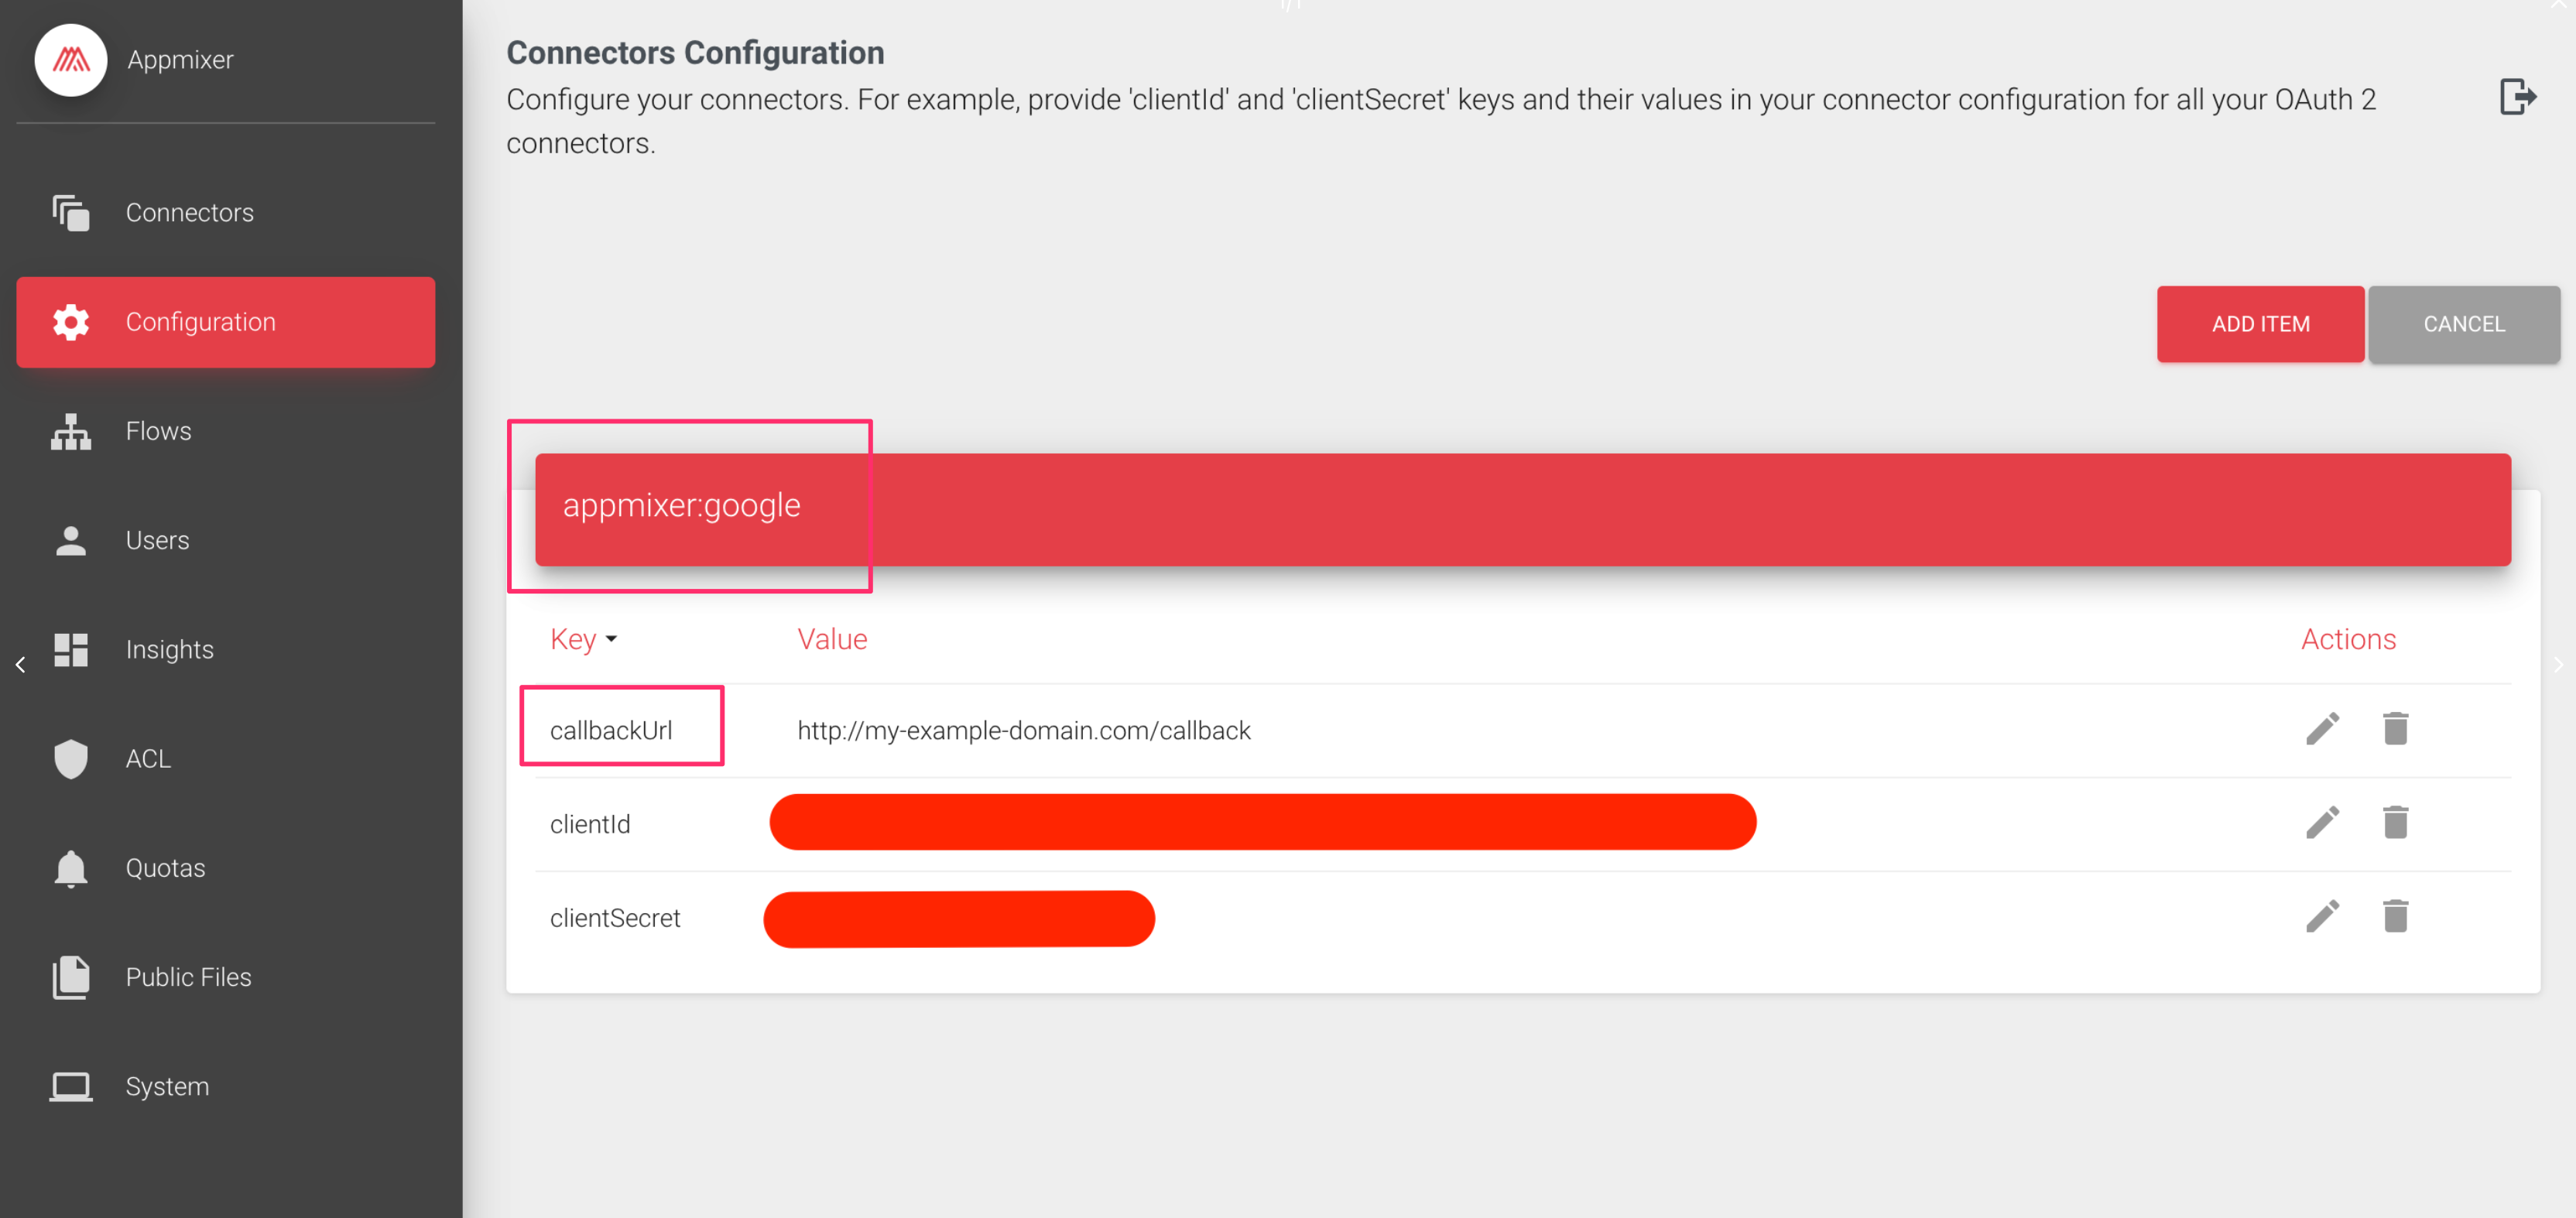Delete the clientId entry with trash icon
This screenshot has height=1218, width=2576.
(2395, 823)
